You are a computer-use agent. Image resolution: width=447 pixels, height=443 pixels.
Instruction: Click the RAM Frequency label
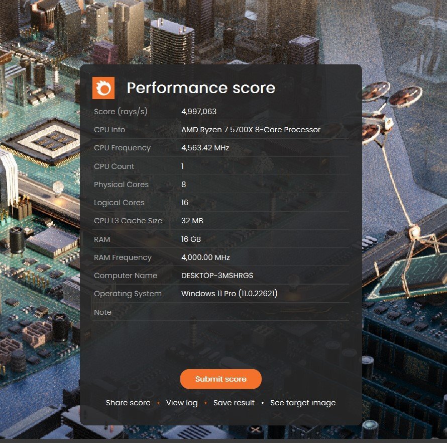point(123,257)
